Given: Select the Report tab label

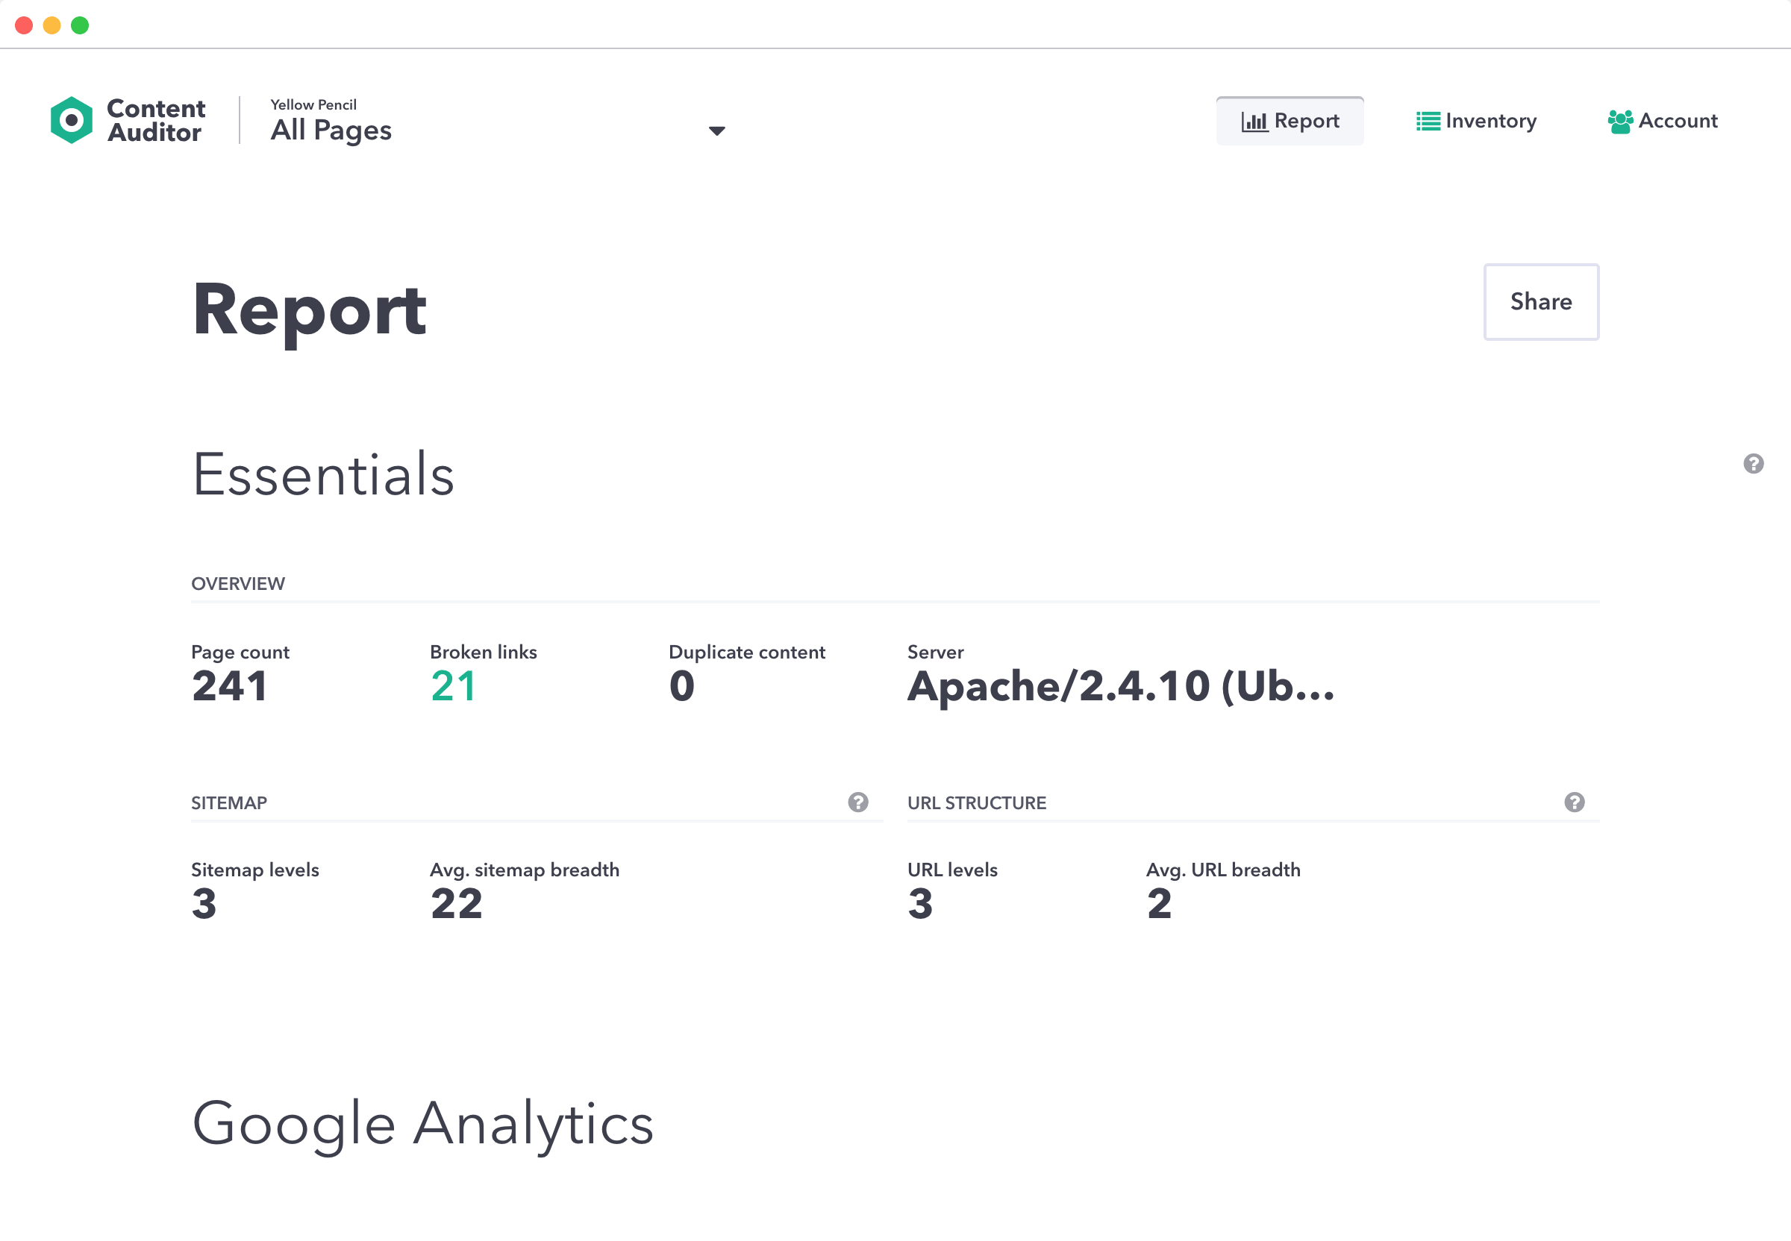Looking at the screenshot, I should click(1306, 122).
